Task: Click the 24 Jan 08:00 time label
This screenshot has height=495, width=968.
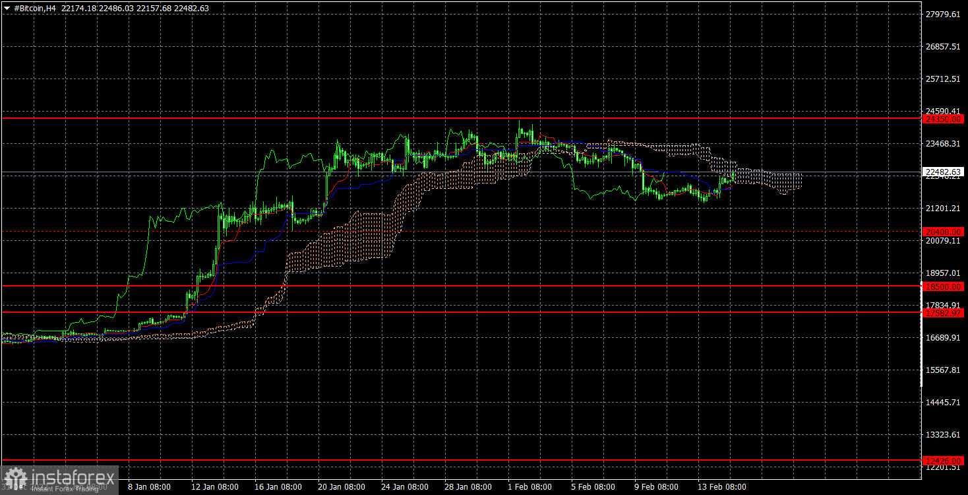Action: 405,487
